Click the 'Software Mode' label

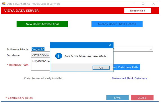coord(17,49)
